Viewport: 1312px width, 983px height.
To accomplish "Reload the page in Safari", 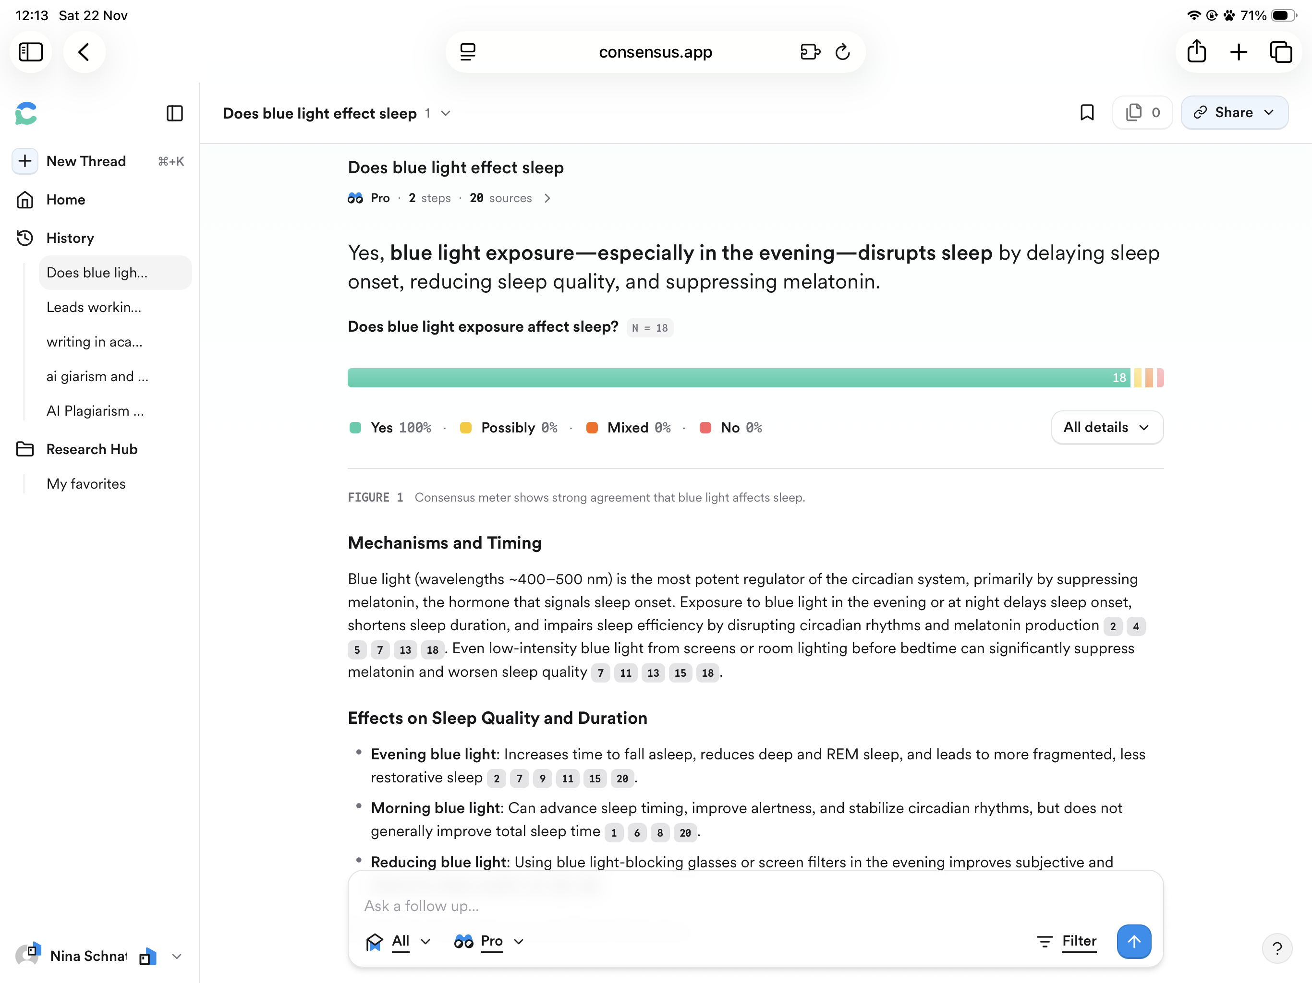I will (x=842, y=52).
